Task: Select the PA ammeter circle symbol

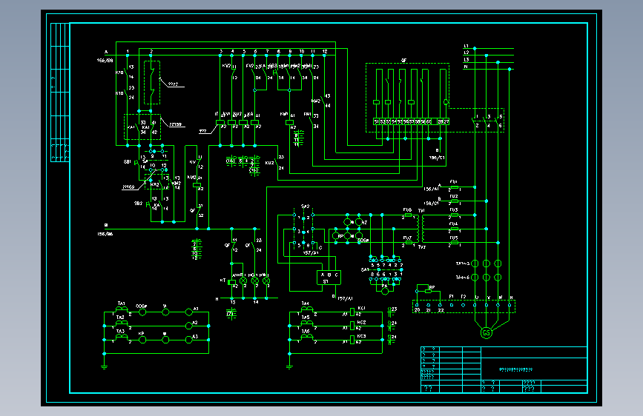Action: [385, 291]
